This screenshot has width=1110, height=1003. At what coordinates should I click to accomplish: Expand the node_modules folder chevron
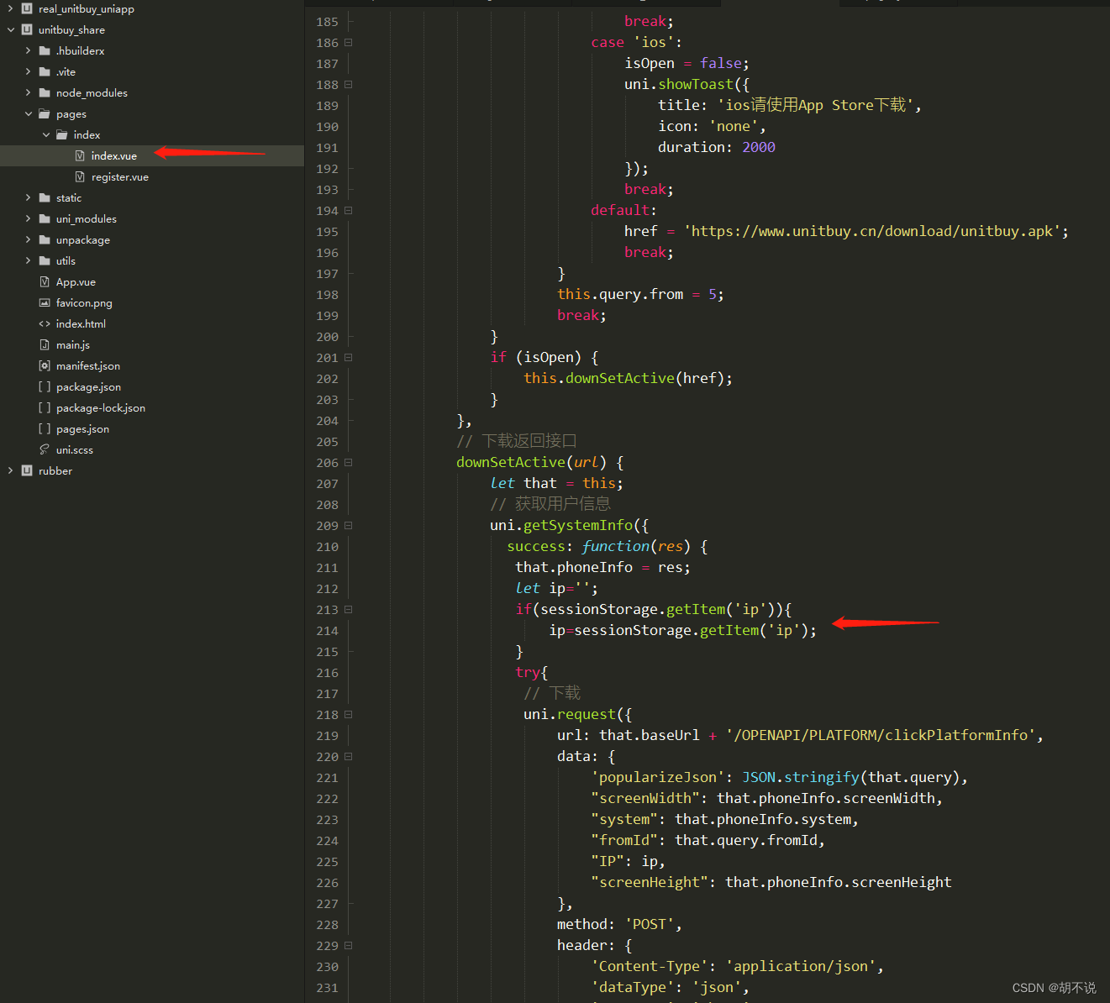click(28, 92)
